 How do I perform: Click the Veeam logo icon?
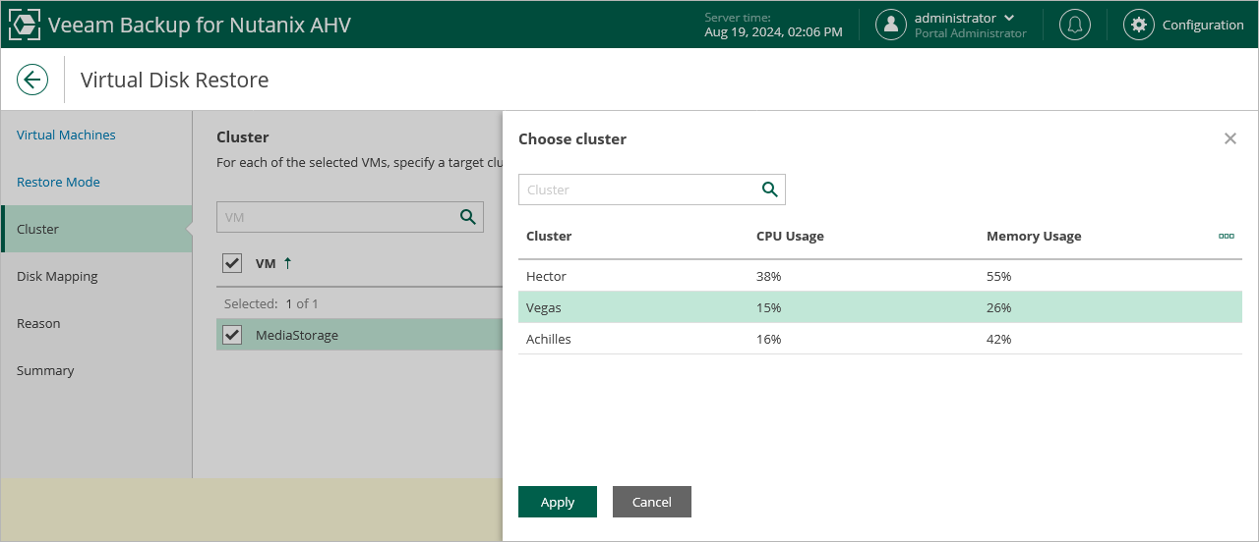tap(25, 25)
